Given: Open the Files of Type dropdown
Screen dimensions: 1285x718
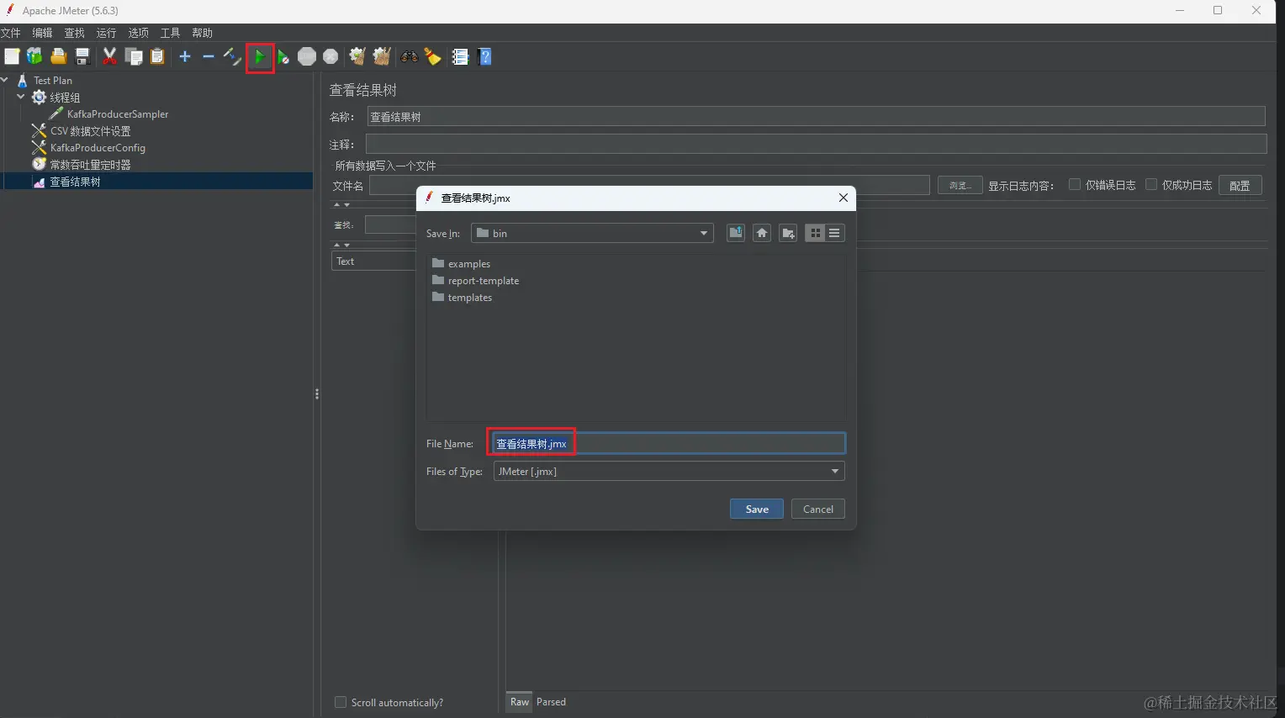Looking at the screenshot, I should click(669, 471).
